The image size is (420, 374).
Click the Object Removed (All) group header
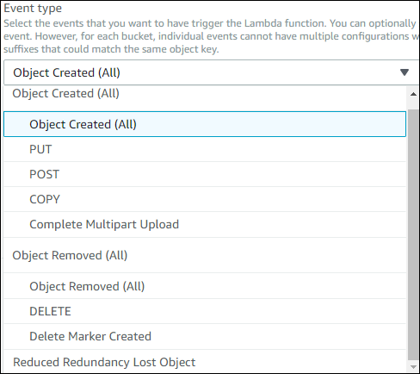tap(70, 255)
